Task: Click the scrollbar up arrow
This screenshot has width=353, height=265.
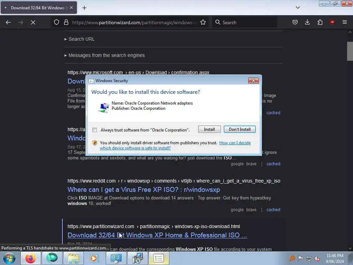Action: 350,32
